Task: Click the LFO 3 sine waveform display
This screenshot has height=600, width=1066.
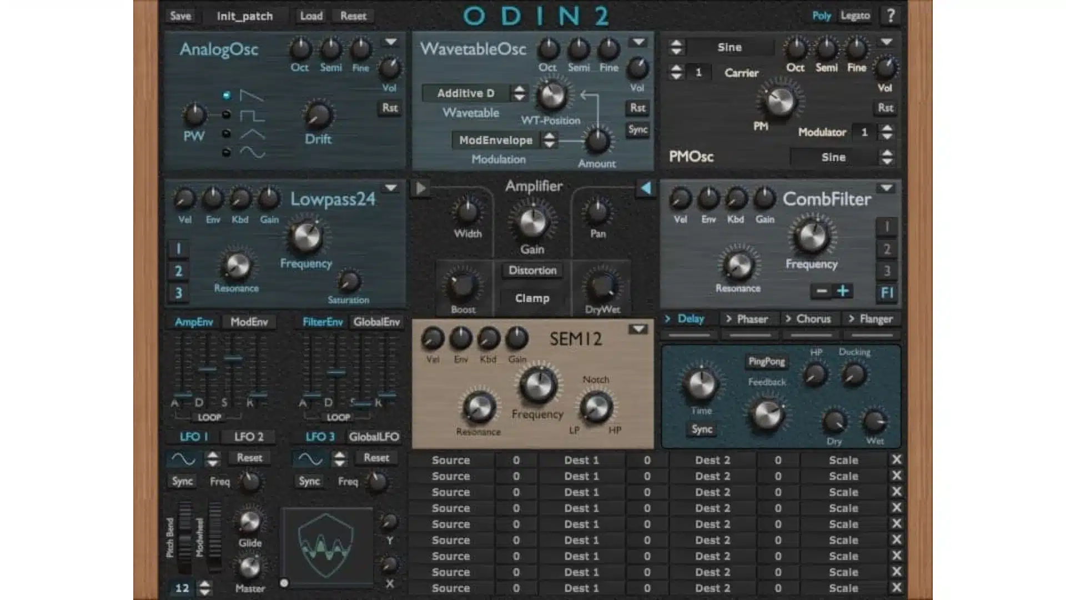Action: [x=310, y=458]
